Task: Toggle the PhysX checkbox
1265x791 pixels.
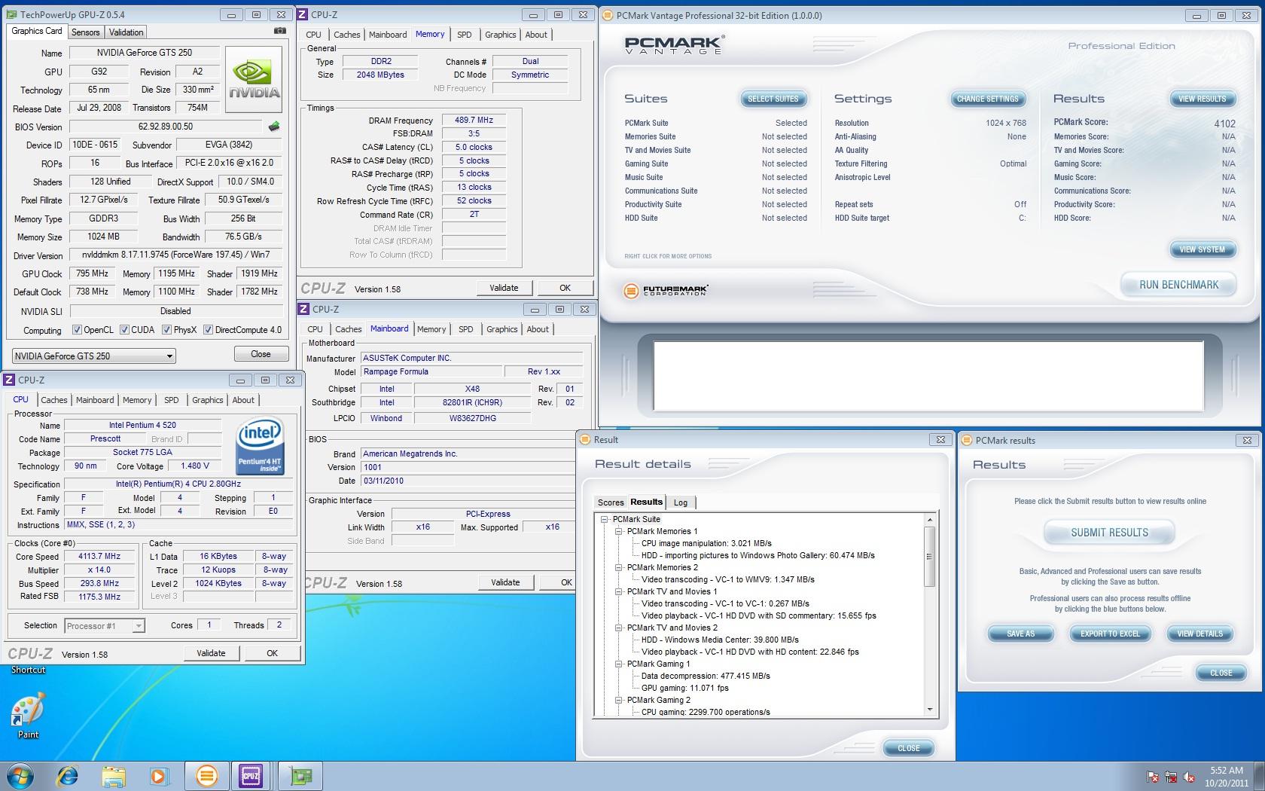Action: 166,330
